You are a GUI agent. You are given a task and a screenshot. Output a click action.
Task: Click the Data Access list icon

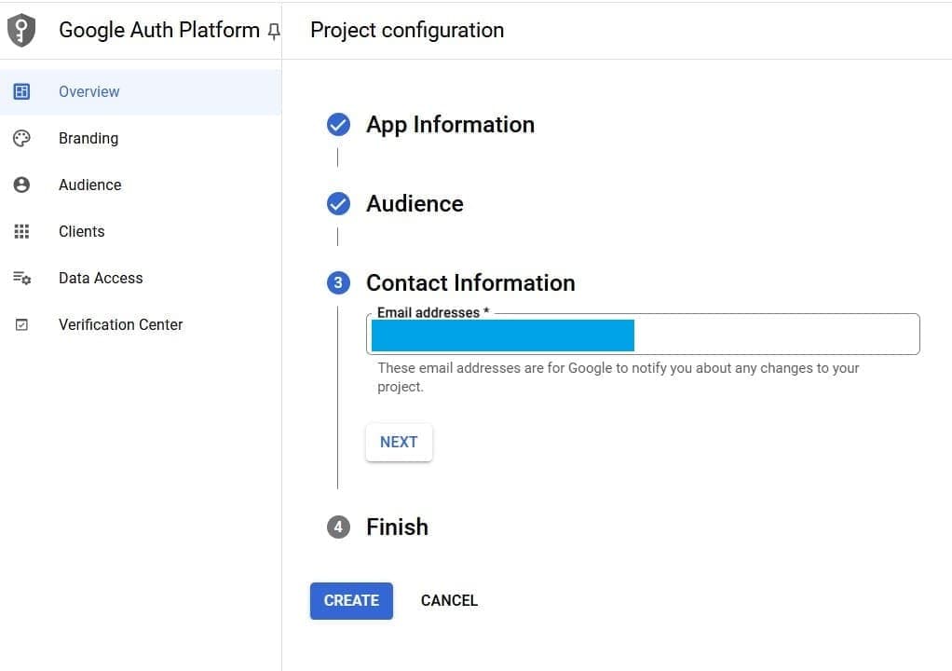(x=21, y=278)
